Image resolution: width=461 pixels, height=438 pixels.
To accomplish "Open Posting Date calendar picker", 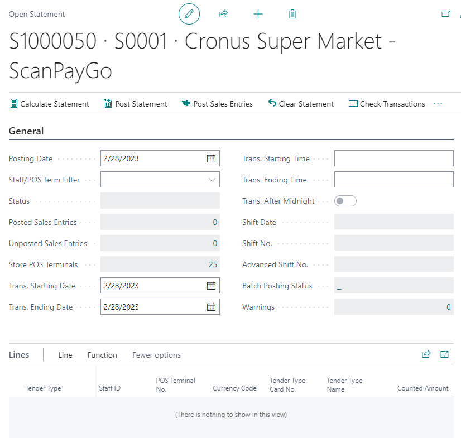I will pos(211,158).
